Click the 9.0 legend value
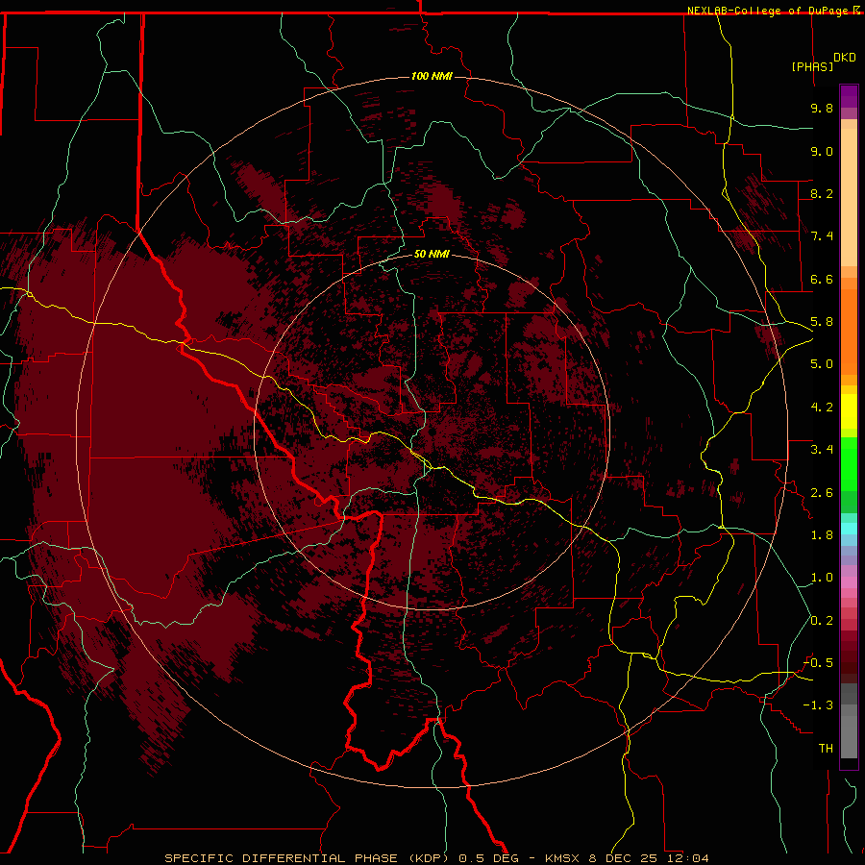Image resolution: width=865 pixels, height=865 pixels. 822,151
